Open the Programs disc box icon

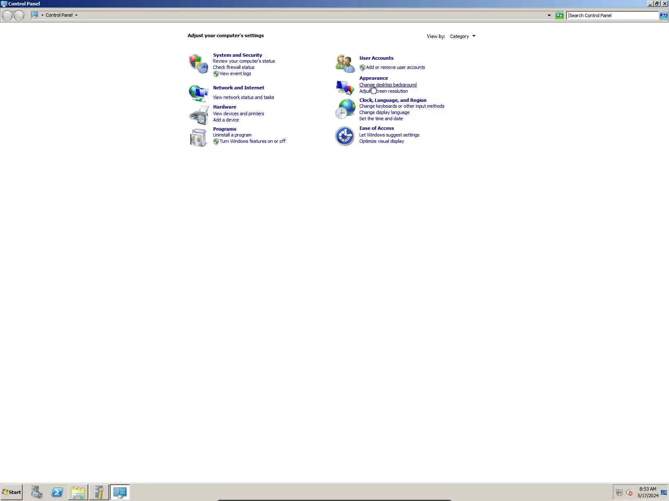(x=198, y=137)
